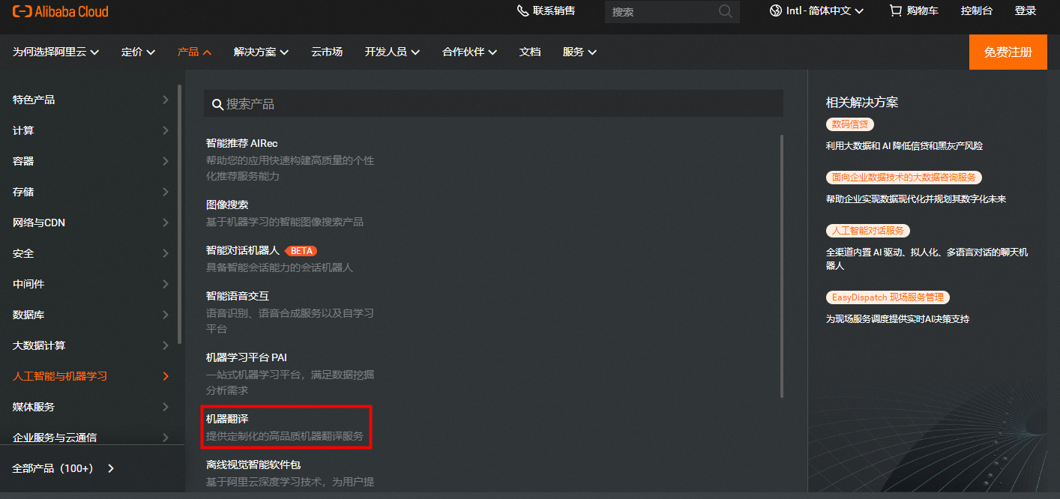Select 人工智能与机器学习 category label
Image resolution: width=1060 pixels, height=499 pixels.
(x=60, y=376)
